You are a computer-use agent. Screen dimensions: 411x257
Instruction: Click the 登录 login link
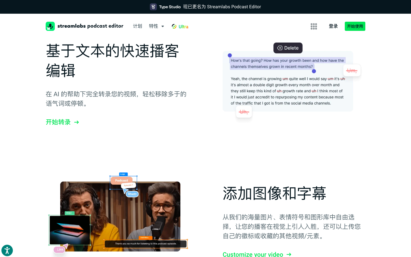[x=333, y=26]
